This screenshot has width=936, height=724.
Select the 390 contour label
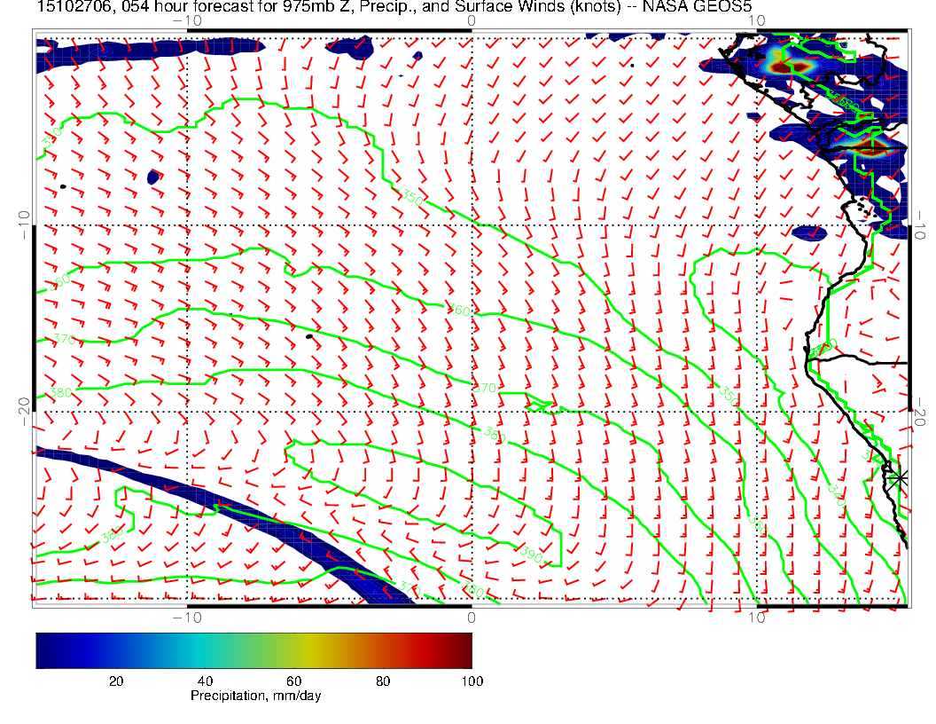coord(532,555)
